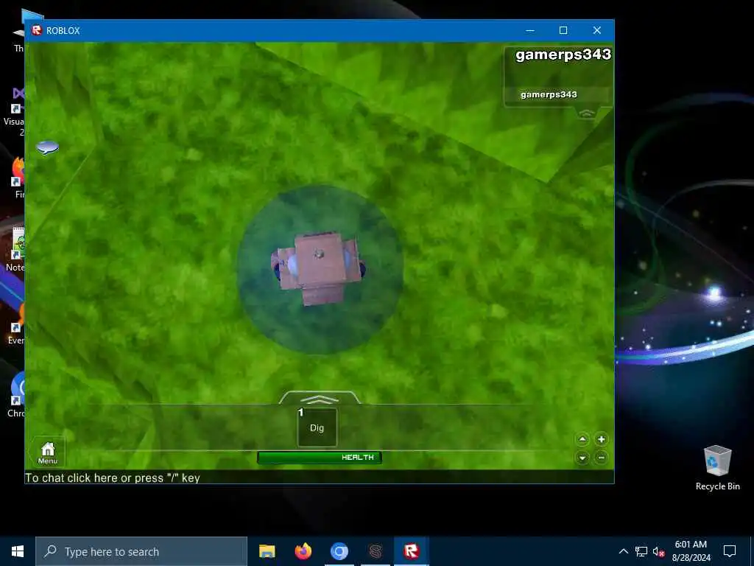Launch Firefox from the taskbar

[303, 551]
